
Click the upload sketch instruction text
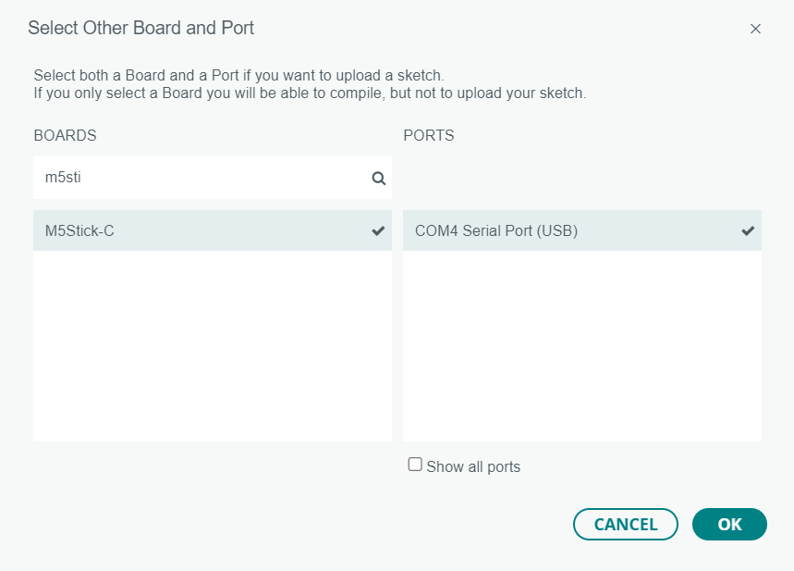239,75
